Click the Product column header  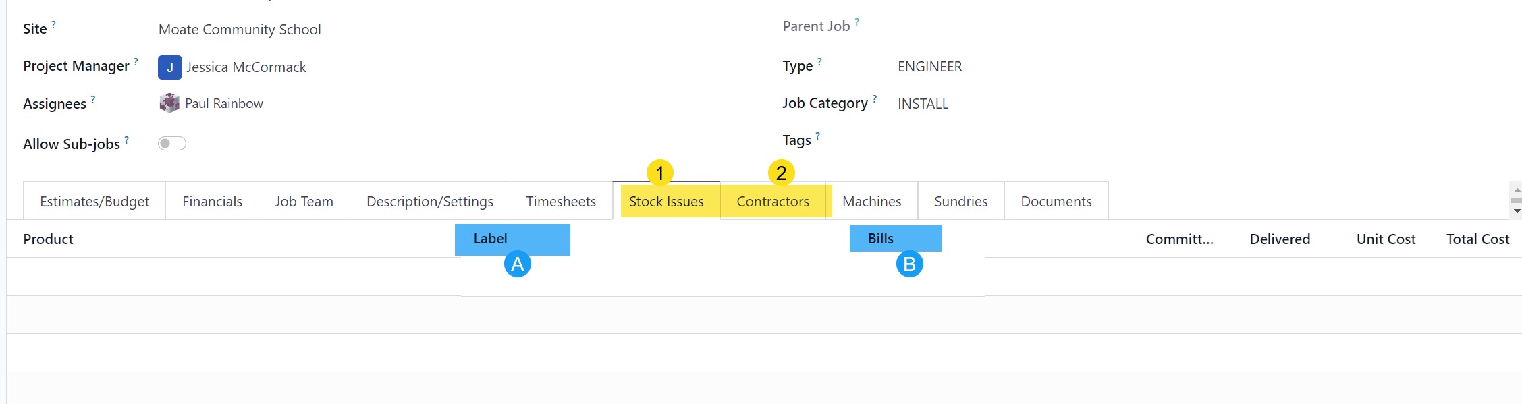48,239
